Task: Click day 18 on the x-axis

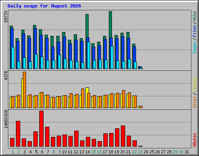Action: click(111, 152)
